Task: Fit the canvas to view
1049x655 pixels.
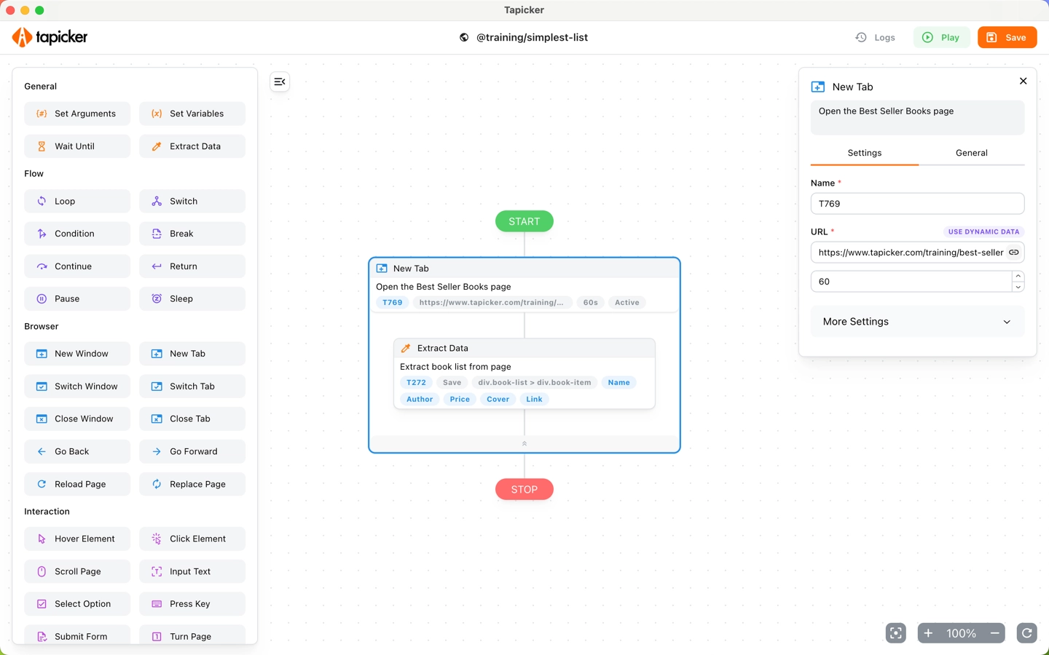Action: pyautogui.click(x=896, y=633)
